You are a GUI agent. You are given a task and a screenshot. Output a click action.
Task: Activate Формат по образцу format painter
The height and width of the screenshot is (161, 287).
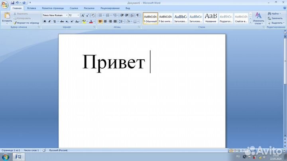tap(26, 23)
